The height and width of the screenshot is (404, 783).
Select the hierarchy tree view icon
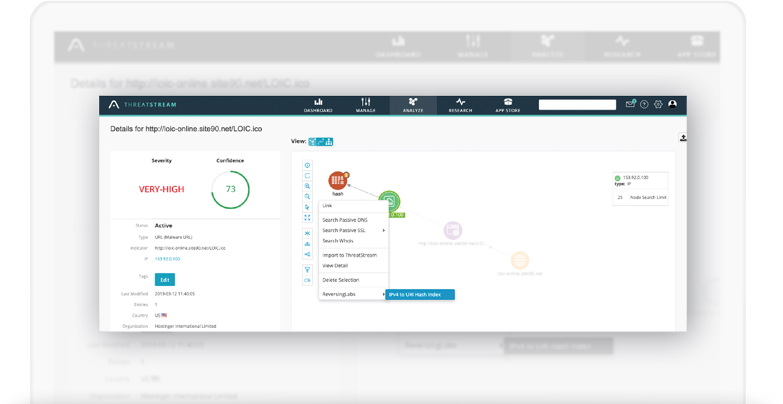[329, 142]
